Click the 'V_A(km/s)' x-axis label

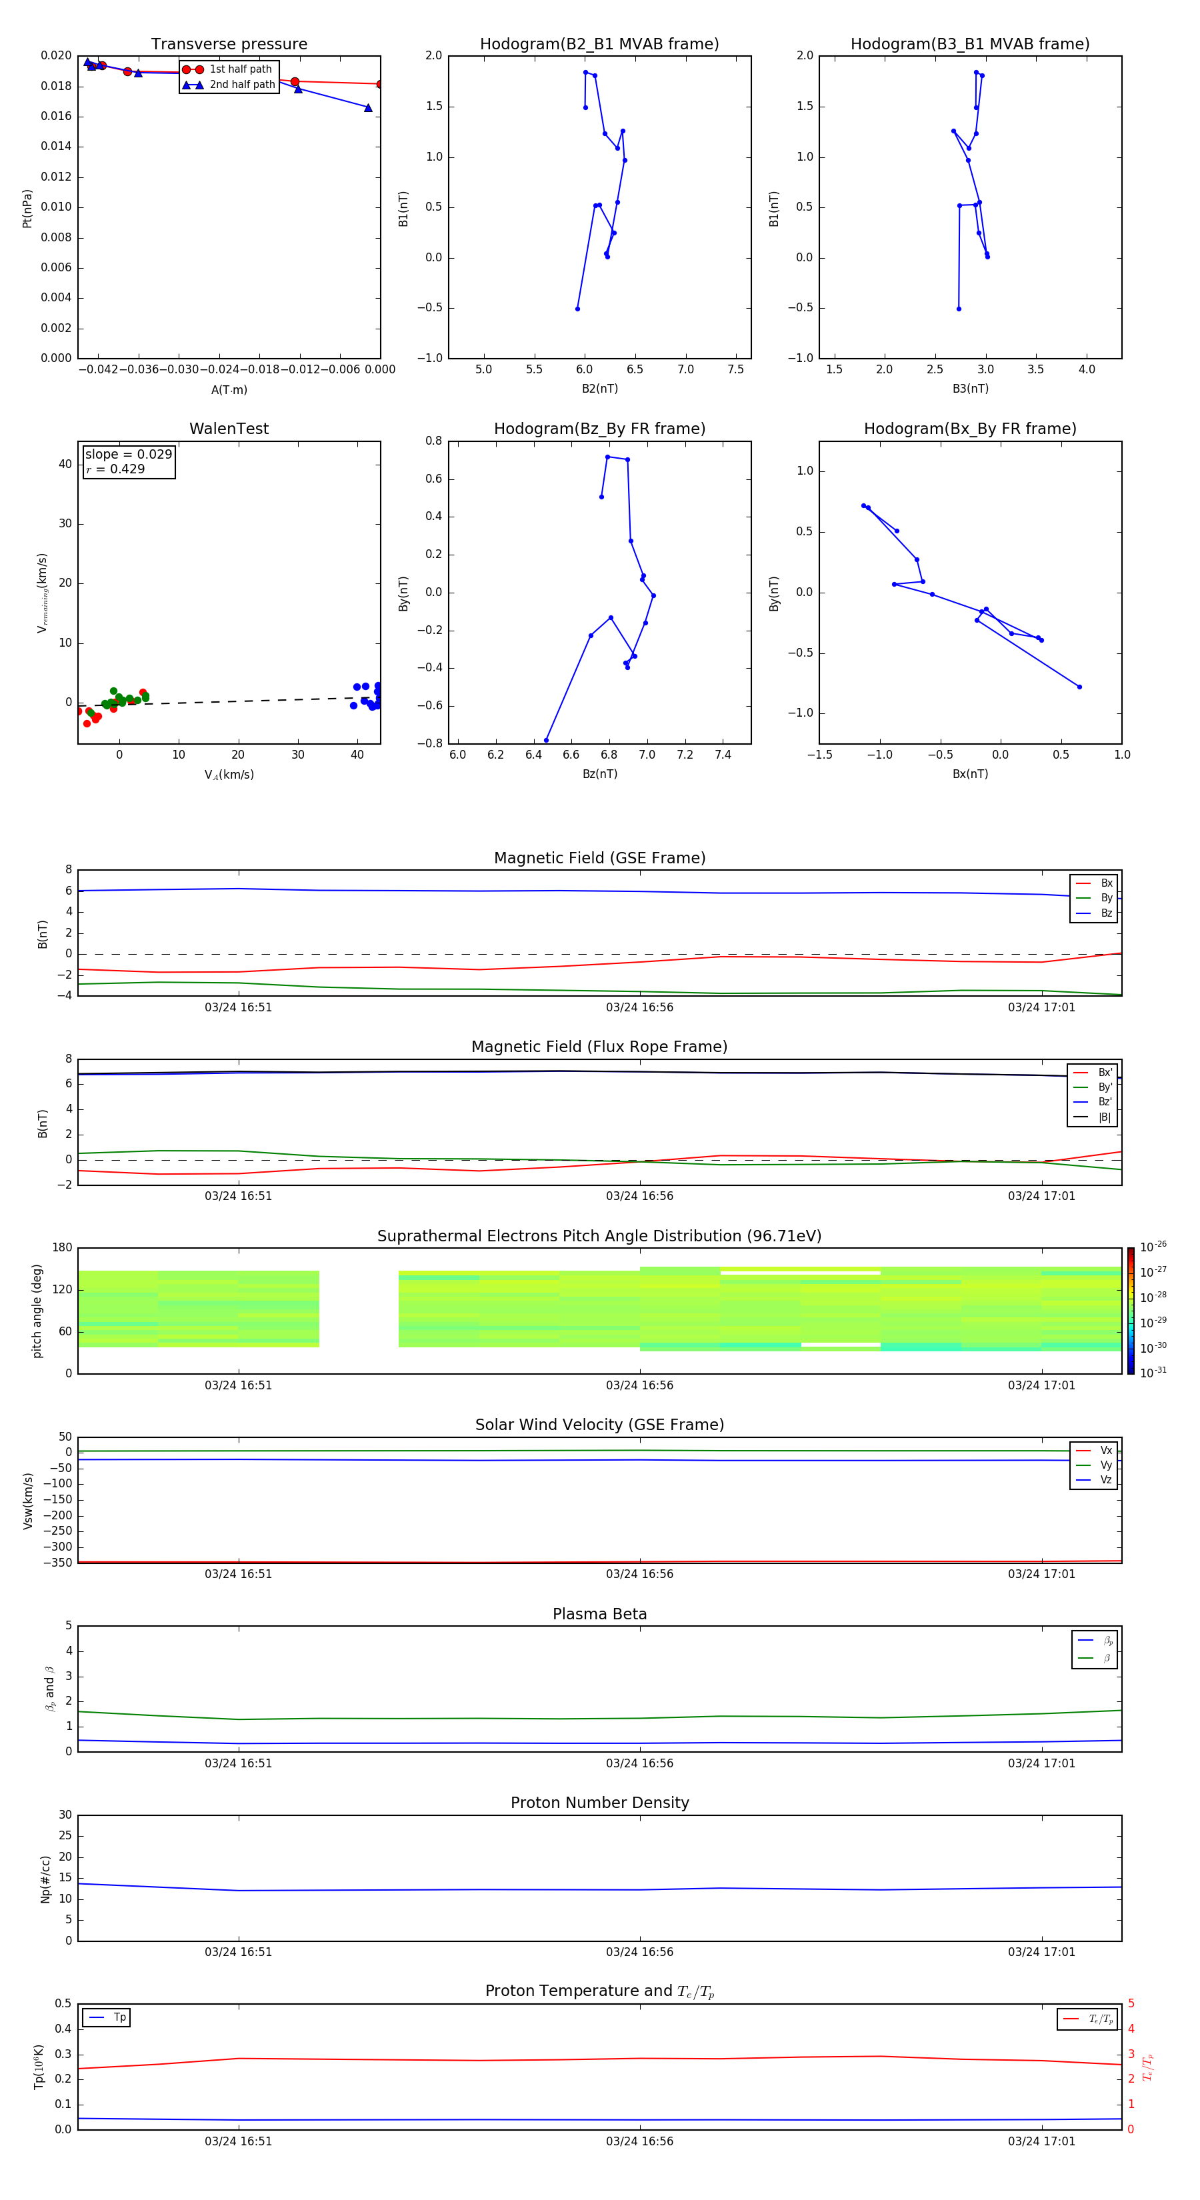pyautogui.click(x=229, y=775)
